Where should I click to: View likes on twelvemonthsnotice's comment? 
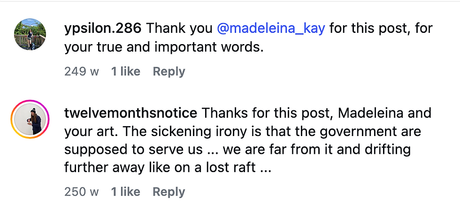pos(125,192)
